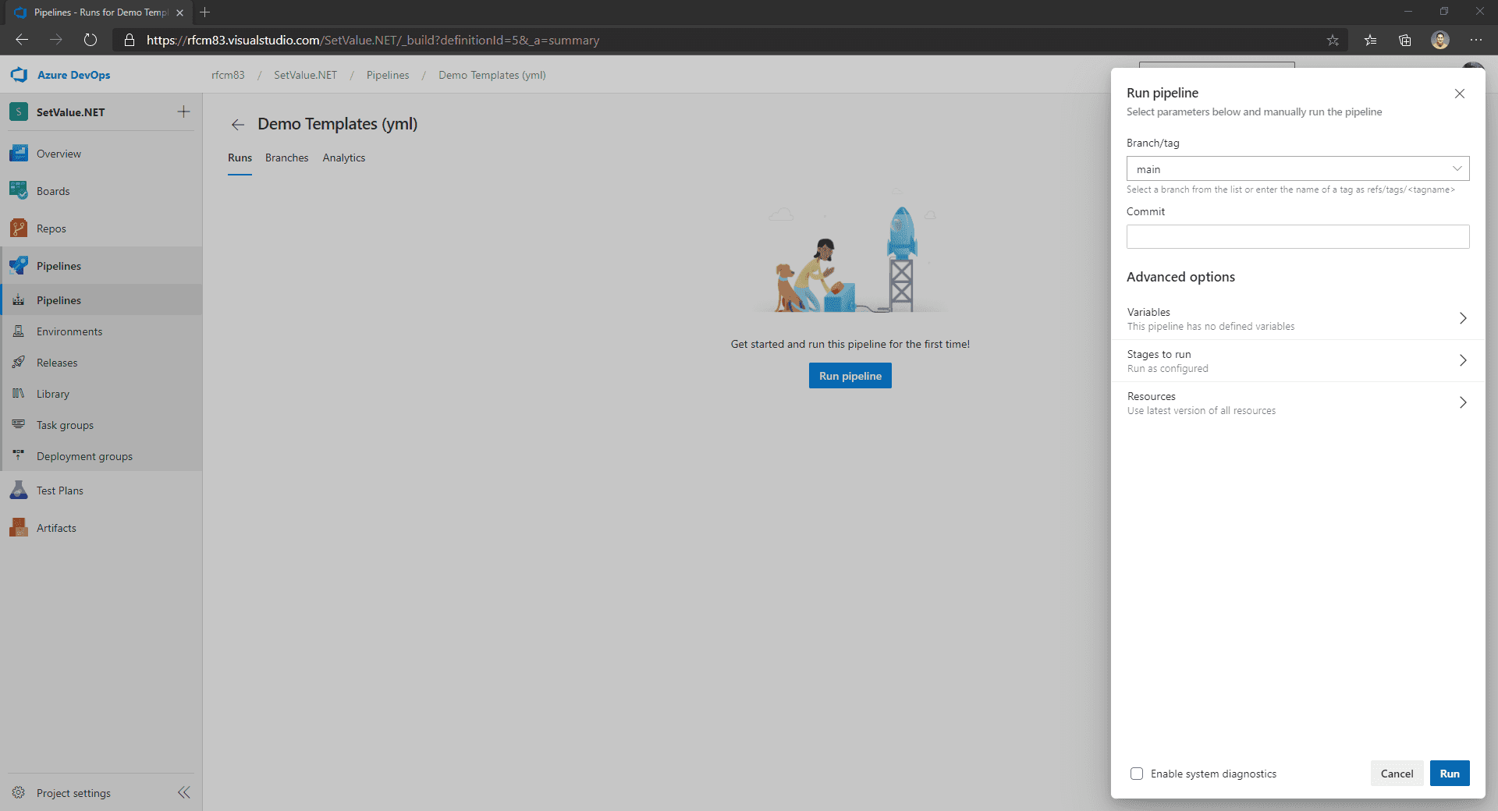The height and width of the screenshot is (811, 1498).
Task: Click SetValue.NET breadcrumb link
Action: click(x=305, y=75)
